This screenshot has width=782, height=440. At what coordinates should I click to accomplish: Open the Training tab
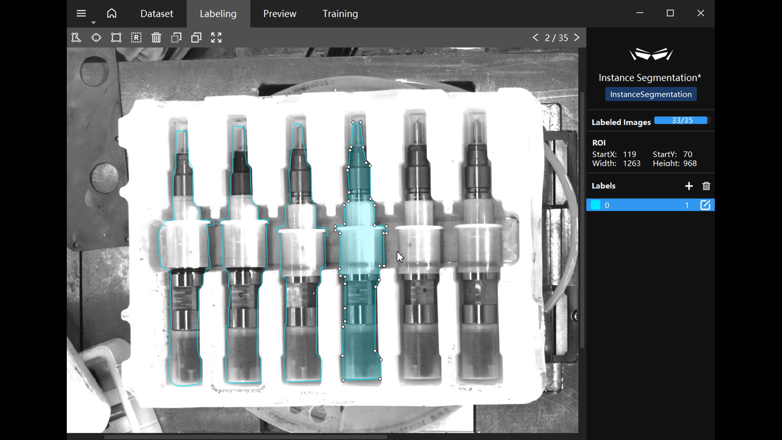[x=340, y=14]
